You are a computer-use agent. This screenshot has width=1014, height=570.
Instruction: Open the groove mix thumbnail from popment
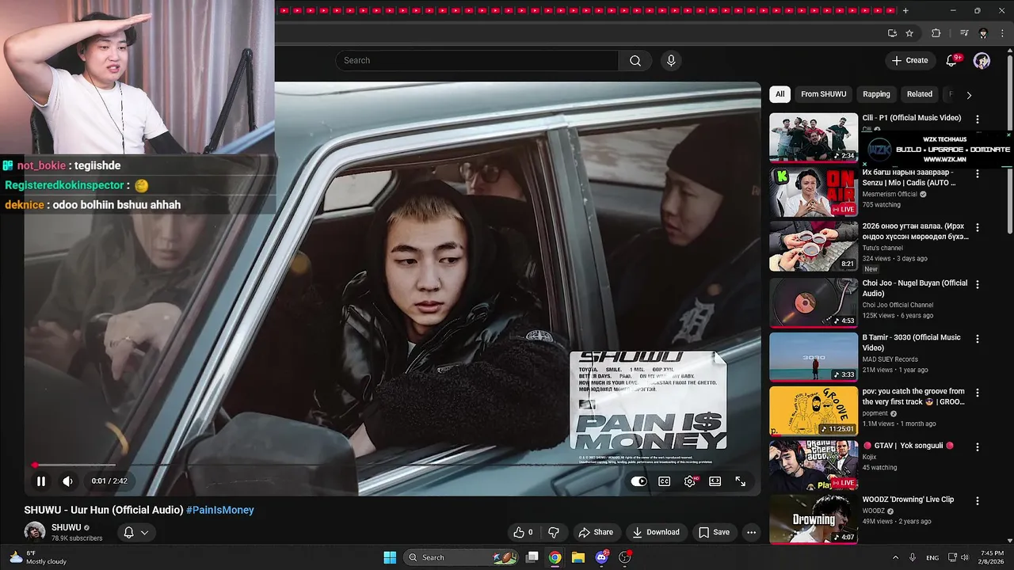point(814,411)
